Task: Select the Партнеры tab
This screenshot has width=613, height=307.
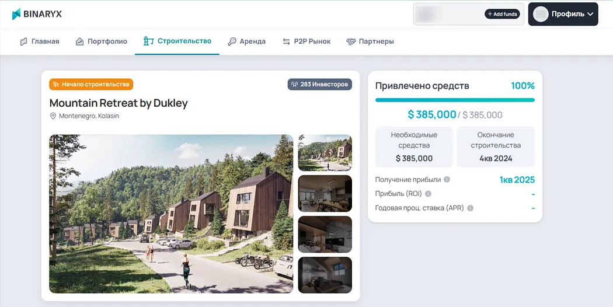Action: pyautogui.click(x=370, y=41)
